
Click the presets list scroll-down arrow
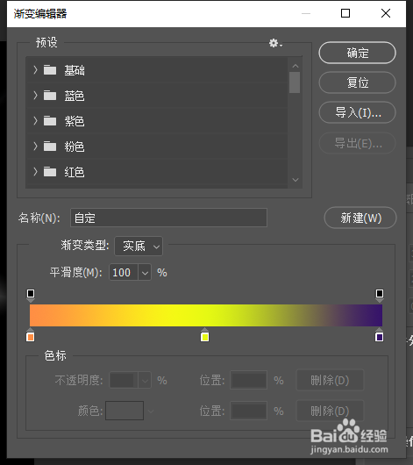coord(296,180)
